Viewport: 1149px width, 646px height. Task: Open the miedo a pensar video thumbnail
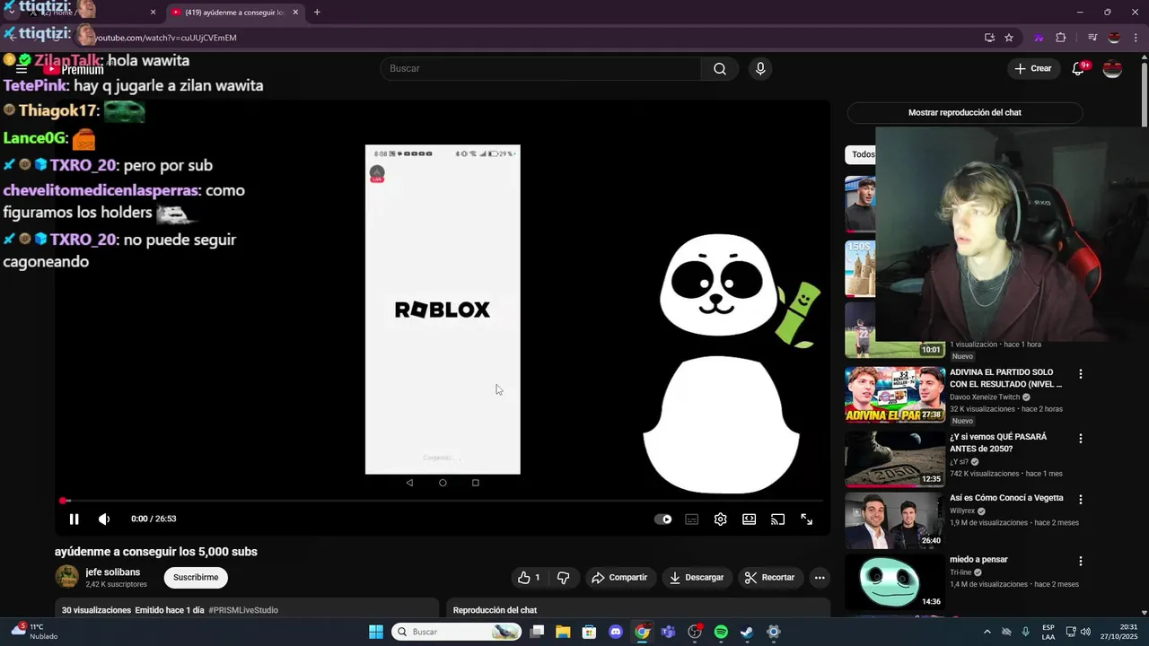click(x=894, y=582)
